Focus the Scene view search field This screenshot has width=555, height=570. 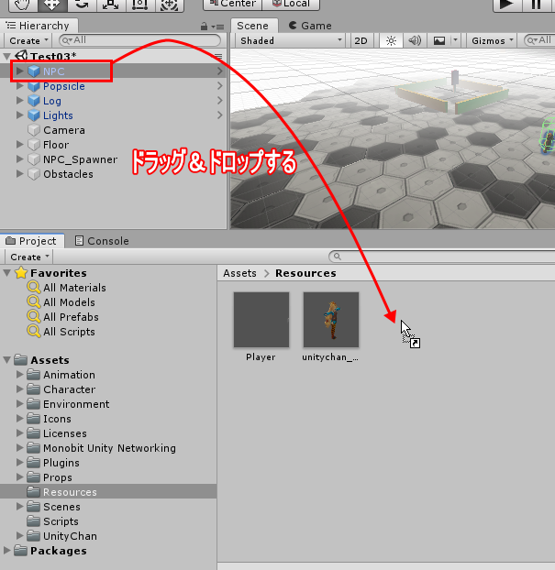(539, 40)
